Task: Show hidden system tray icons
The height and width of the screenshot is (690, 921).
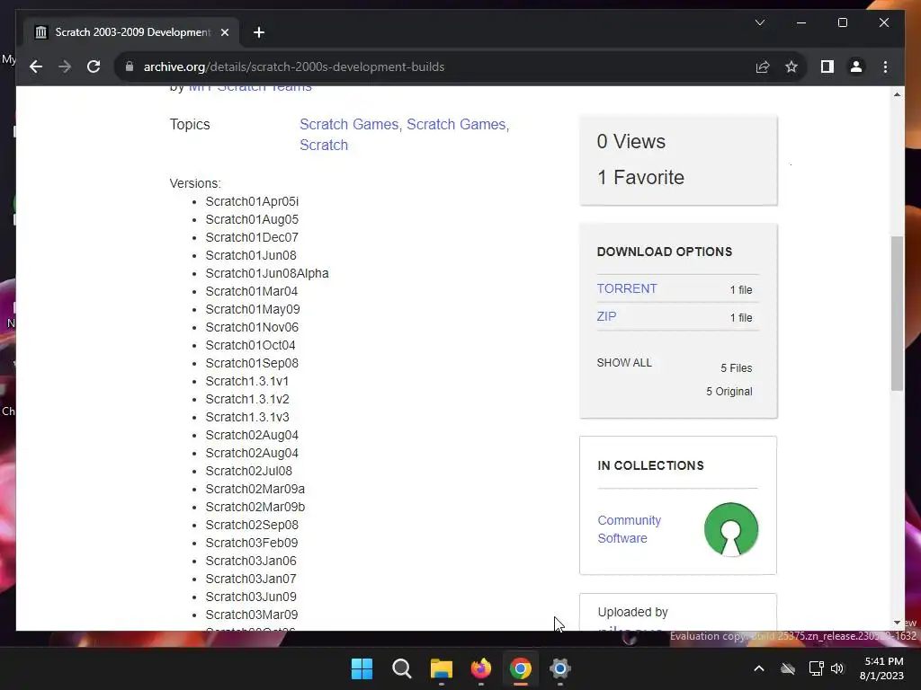Action: [759, 668]
